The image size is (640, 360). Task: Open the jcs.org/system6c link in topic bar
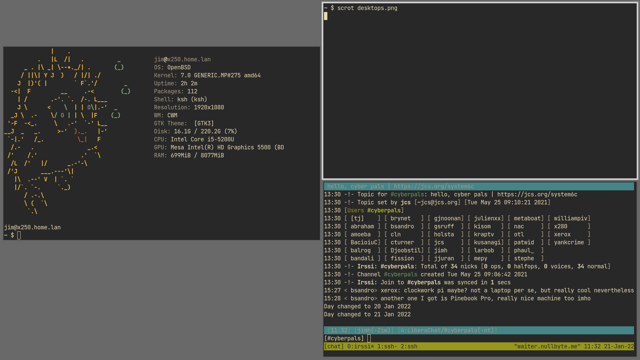[x=434, y=186]
